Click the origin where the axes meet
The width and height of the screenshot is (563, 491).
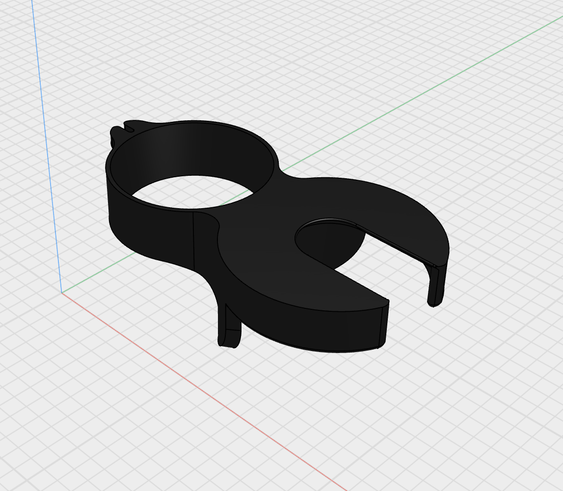(62, 293)
